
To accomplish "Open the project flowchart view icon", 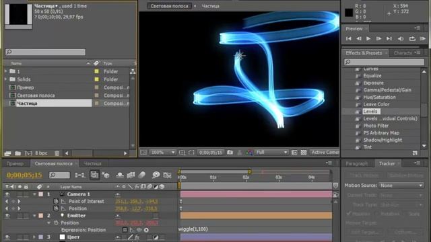I will [133, 72].
